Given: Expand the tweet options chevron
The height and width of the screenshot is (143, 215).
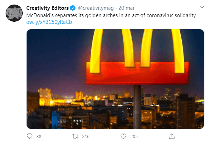Looking at the screenshot, I should pyautogui.click(x=202, y=7).
